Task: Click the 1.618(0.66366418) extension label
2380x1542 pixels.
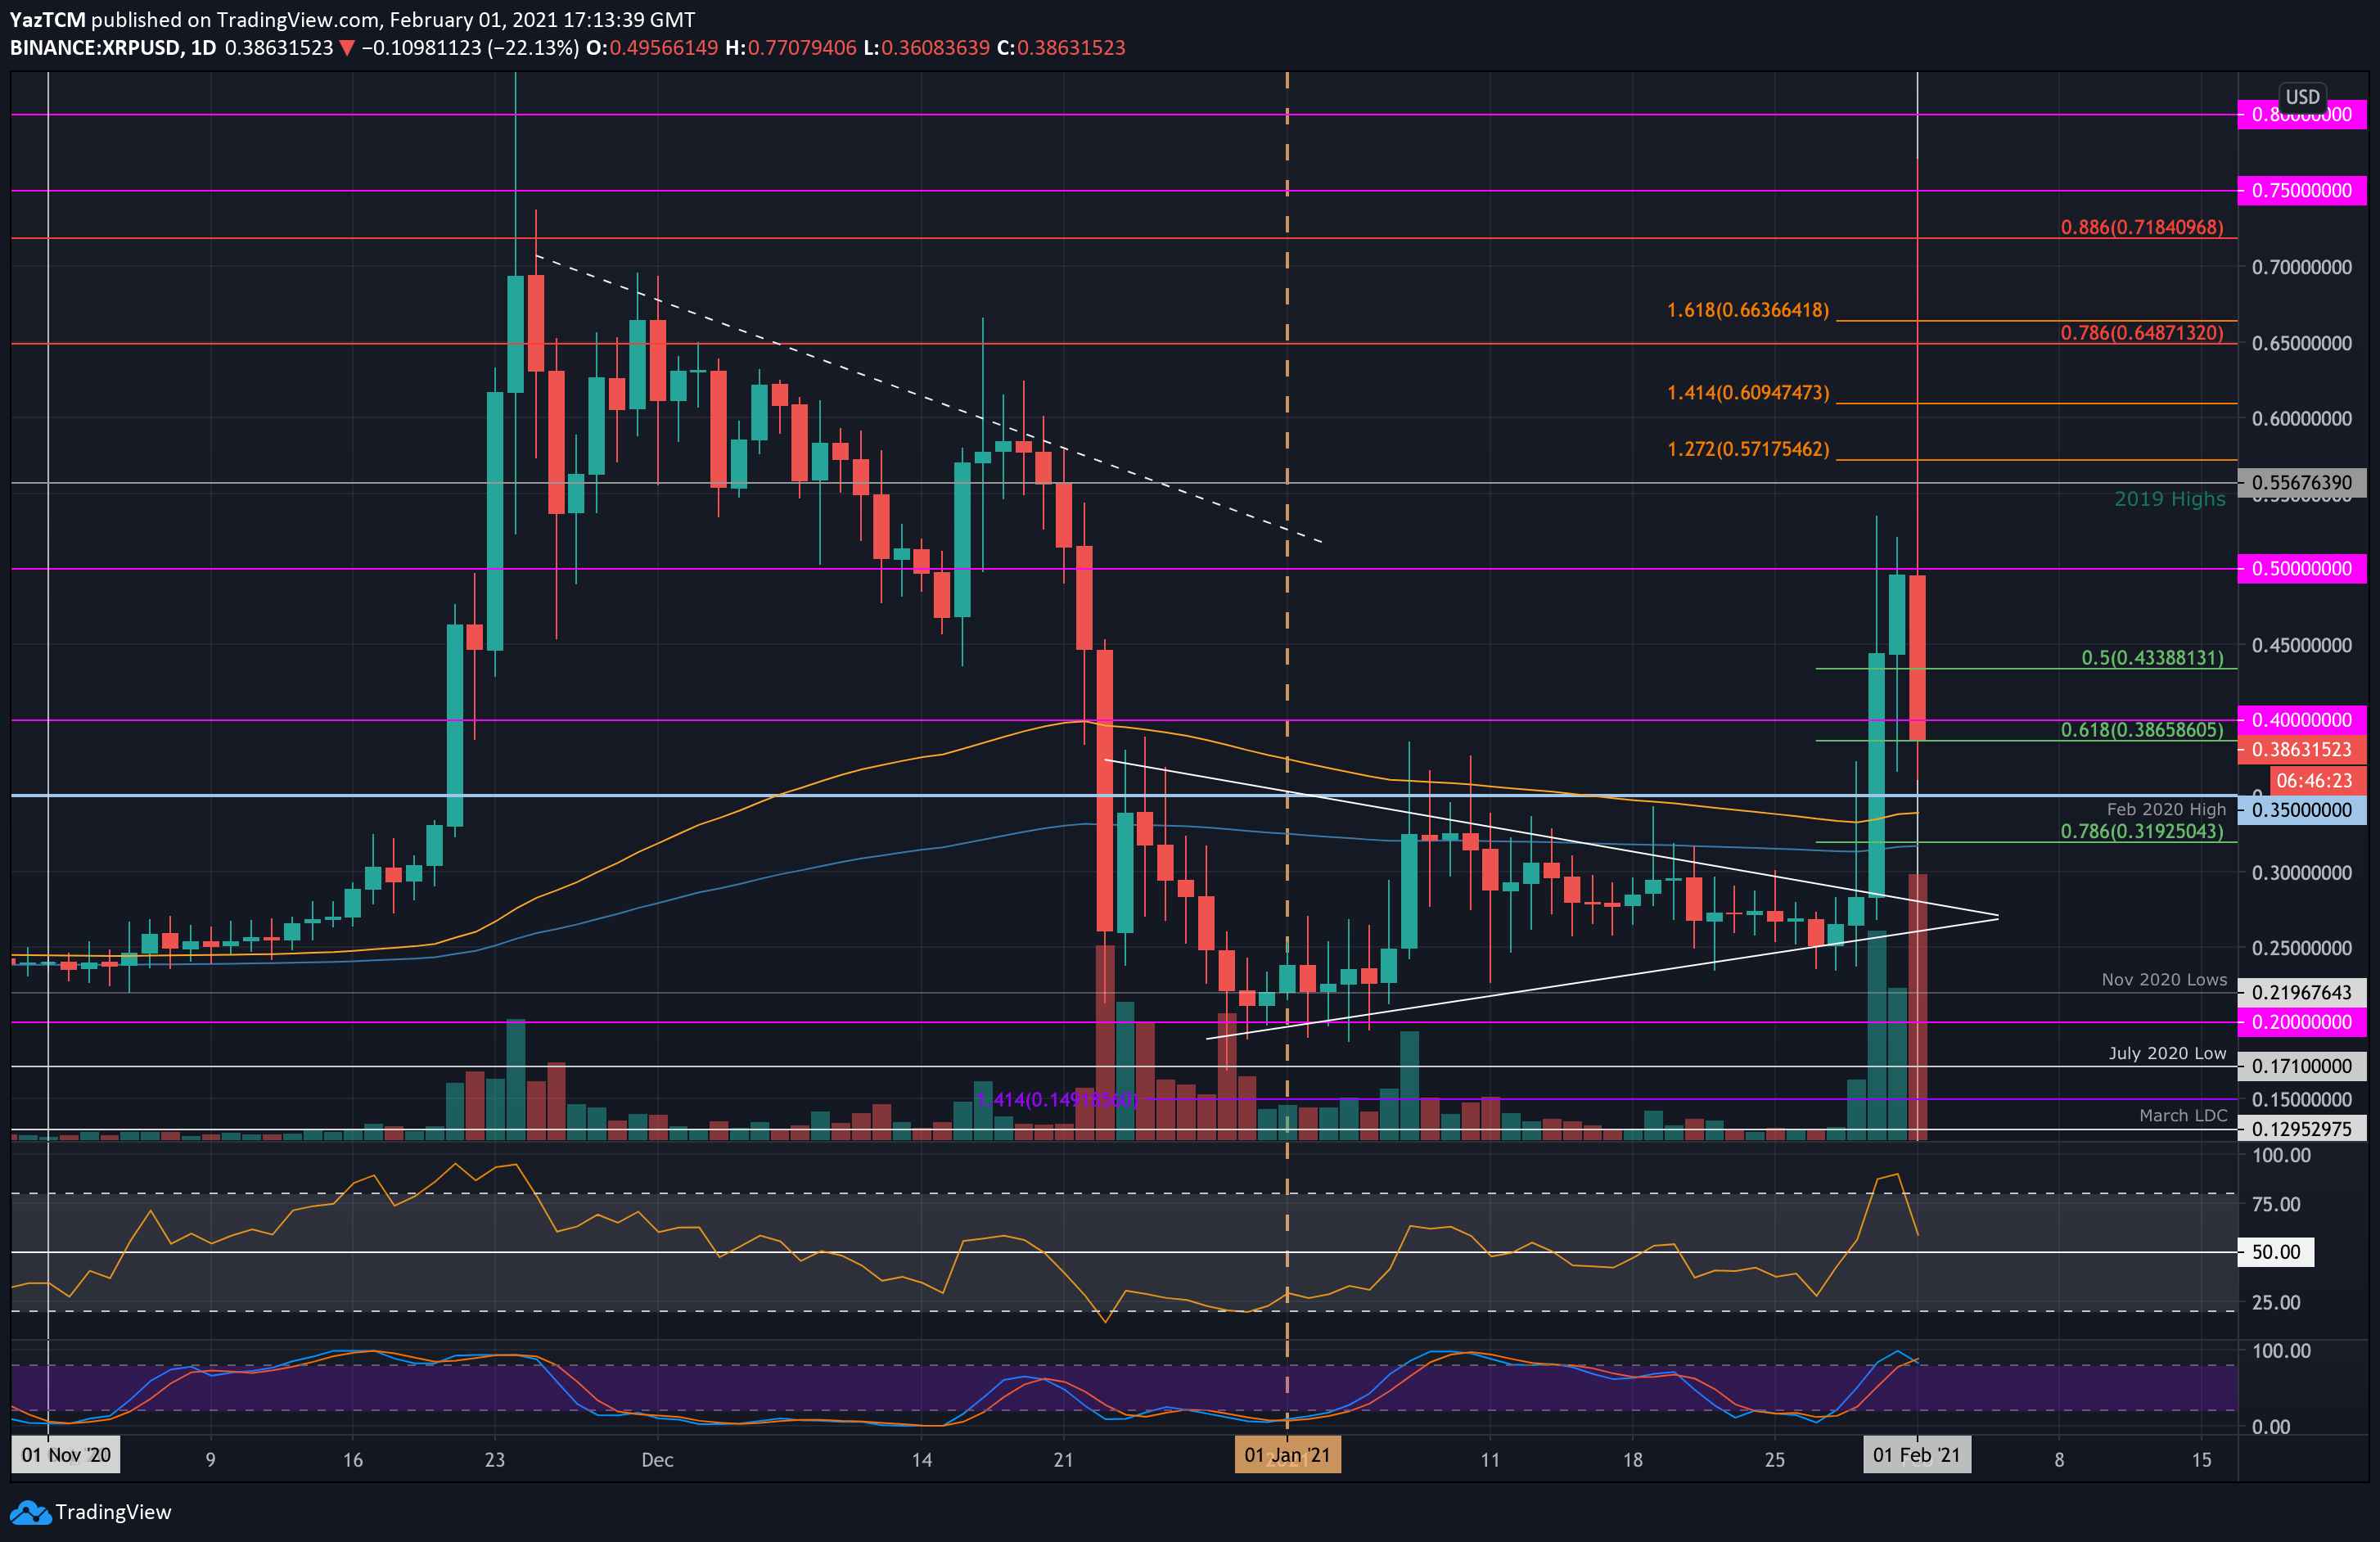Action: pos(1748,310)
